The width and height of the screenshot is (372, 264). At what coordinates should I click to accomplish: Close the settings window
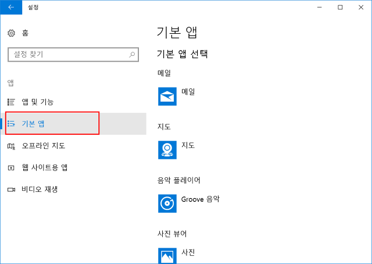point(361,8)
